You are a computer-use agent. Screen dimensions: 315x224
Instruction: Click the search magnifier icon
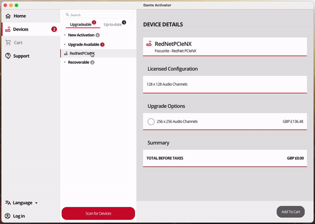(67, 15)
